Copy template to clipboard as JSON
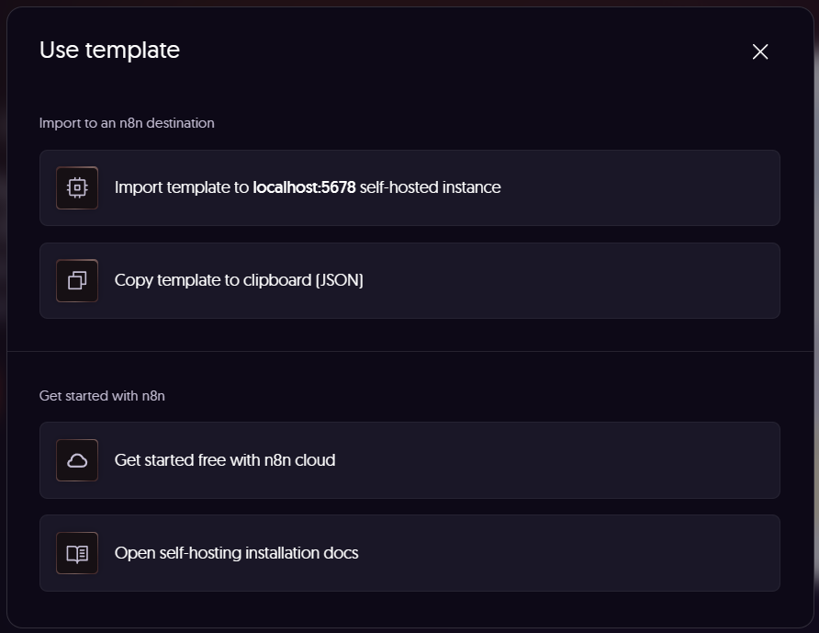Screen dimensions: 819x633 tap(409, 280)
